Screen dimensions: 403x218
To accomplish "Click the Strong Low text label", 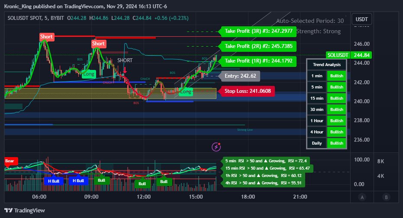I will (x=245, y=130).
